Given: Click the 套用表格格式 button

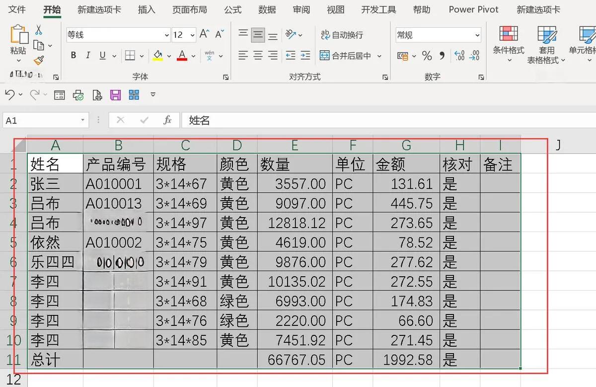Looking at the screenshot, I should click(x=546, y=45).
